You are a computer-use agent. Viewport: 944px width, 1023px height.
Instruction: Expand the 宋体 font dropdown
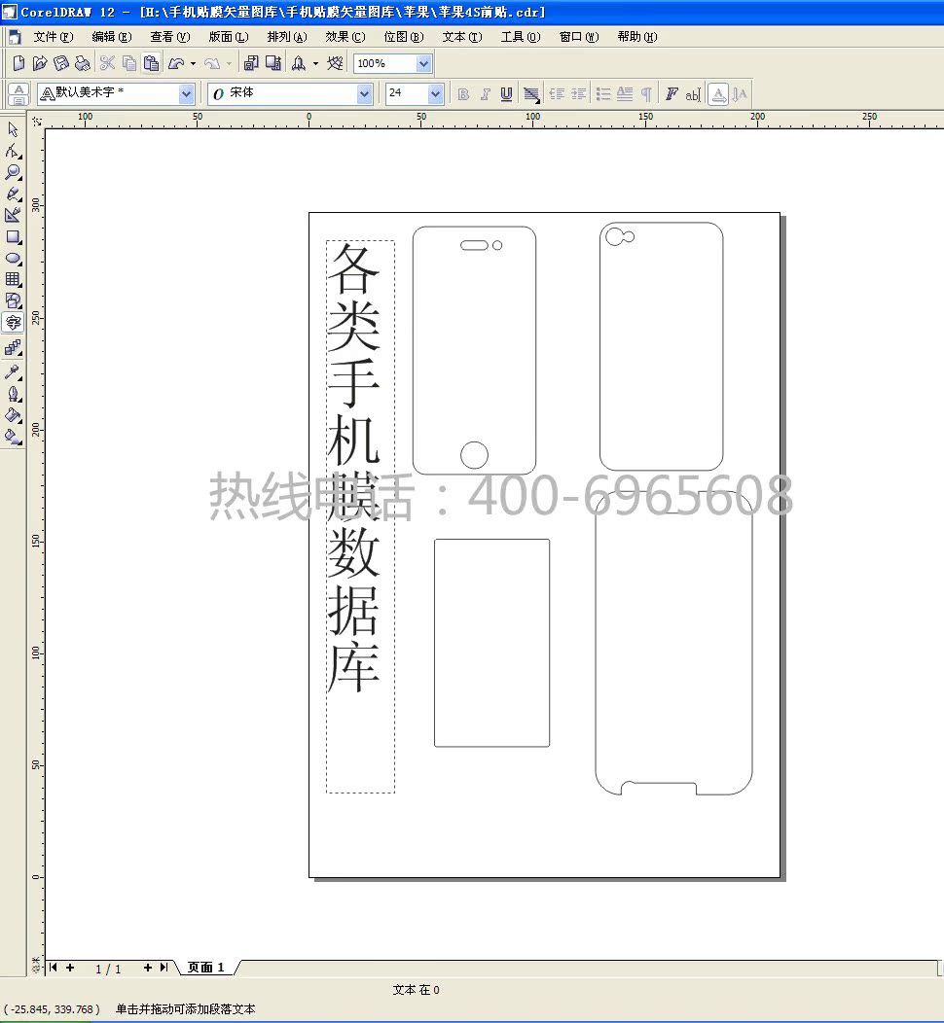click(365, 94)
